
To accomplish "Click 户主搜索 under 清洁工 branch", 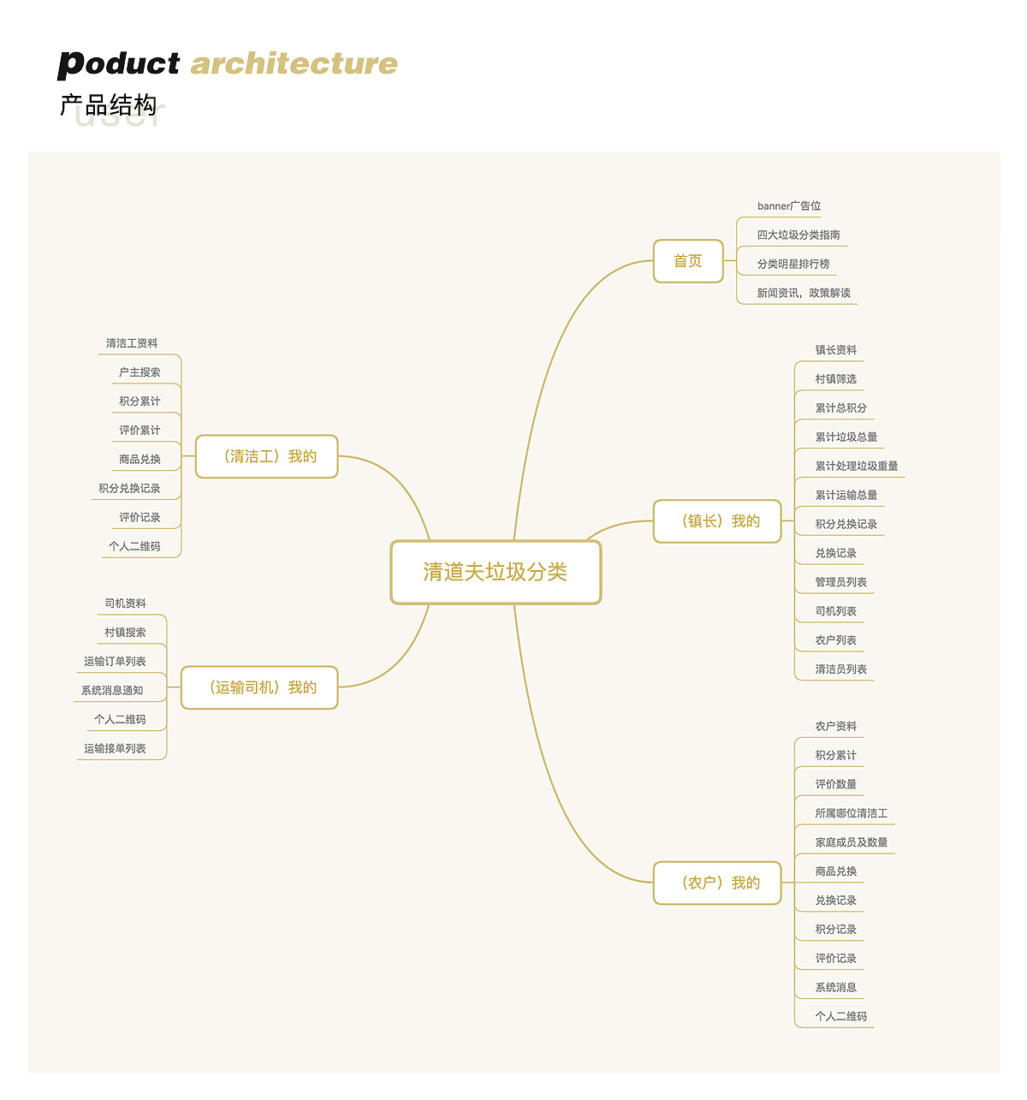I will click(140, 372).
